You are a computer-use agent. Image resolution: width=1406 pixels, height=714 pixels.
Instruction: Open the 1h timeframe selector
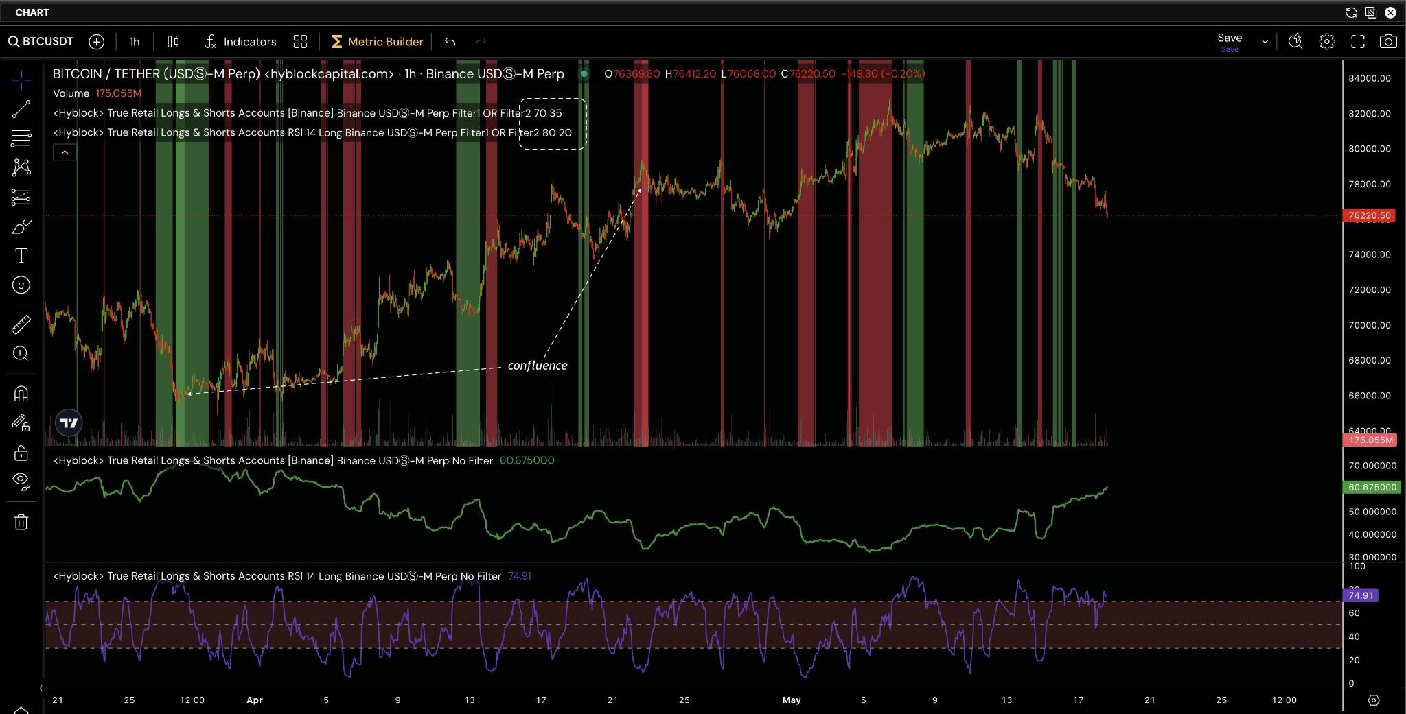pos(135,42)
